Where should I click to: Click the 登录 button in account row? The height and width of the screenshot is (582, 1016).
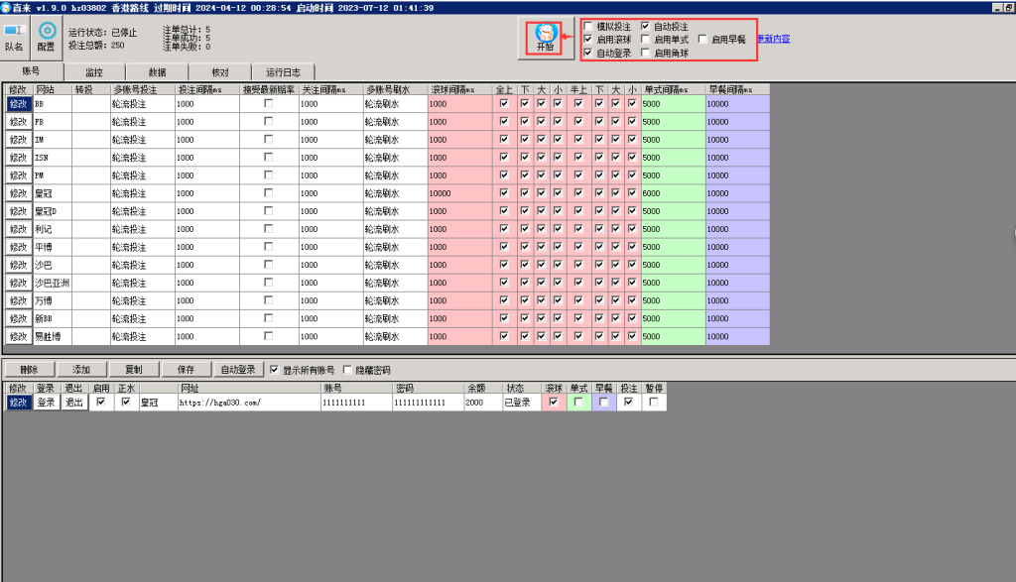coord(47,403)
